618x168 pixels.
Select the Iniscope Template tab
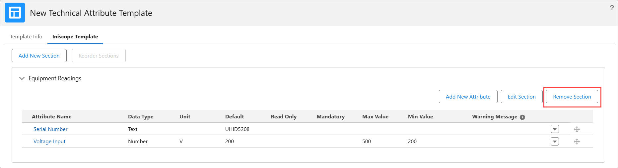pyautogui.click(x=75, y=36)
